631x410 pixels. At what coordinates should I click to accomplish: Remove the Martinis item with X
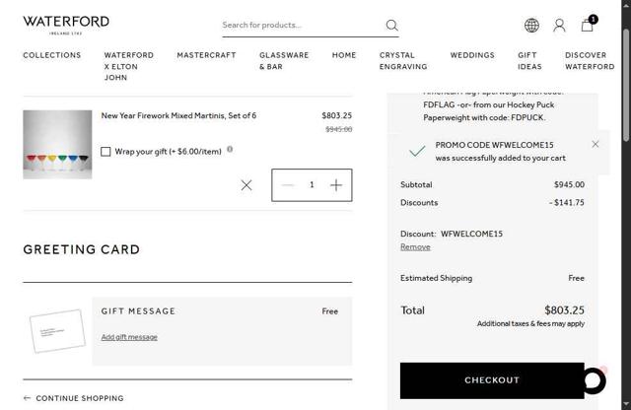pos(246,185)
